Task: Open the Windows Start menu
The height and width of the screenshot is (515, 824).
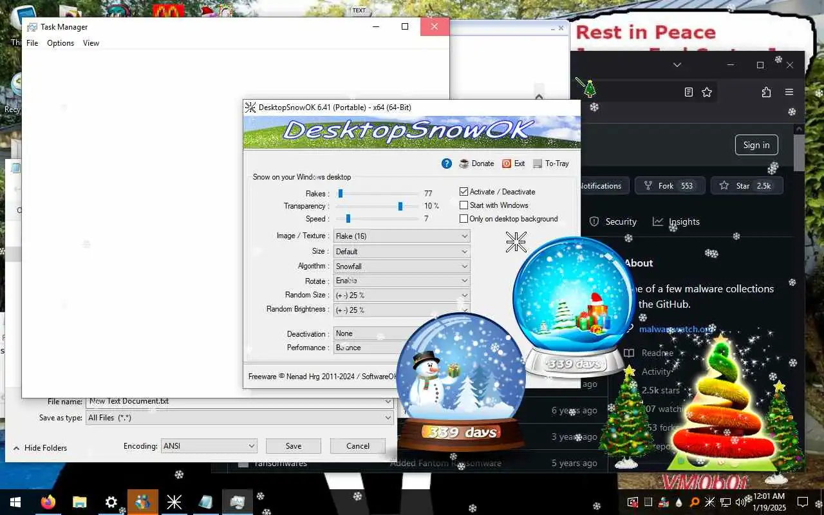Action: [x=15, y=502]
